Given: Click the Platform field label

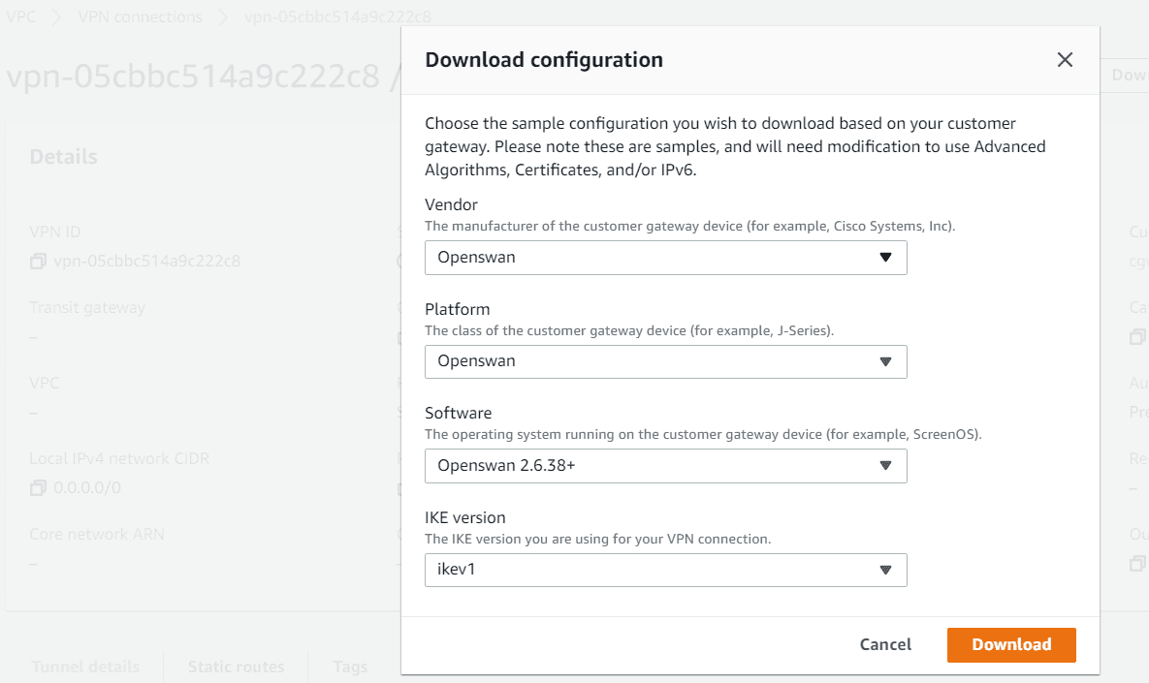Looking at the screenshot, I should click(x=458, y=309).
